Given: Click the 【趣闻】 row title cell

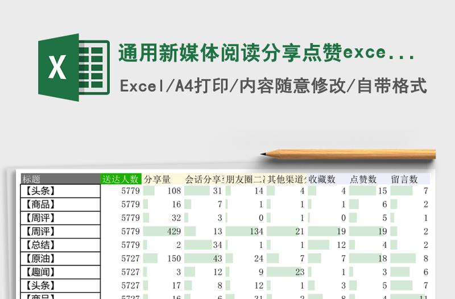Looking at the screenshot, I should [60, 272].
